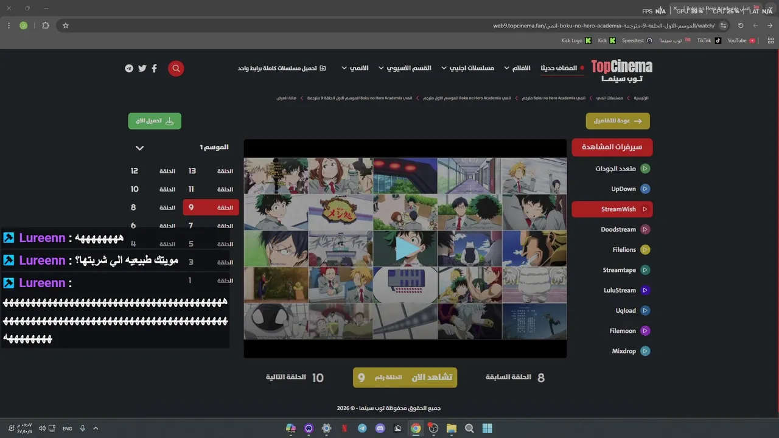Open all bookmarks grid icon
The width and height of the screenshot is (779, 438).
pos(771,41)
